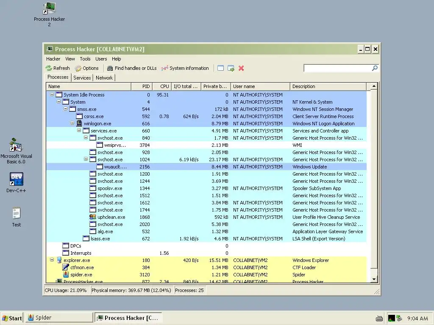Collapse the explorer.exe tree node
The height and width of the screenshot is (325, 434).
click(52, 260)
